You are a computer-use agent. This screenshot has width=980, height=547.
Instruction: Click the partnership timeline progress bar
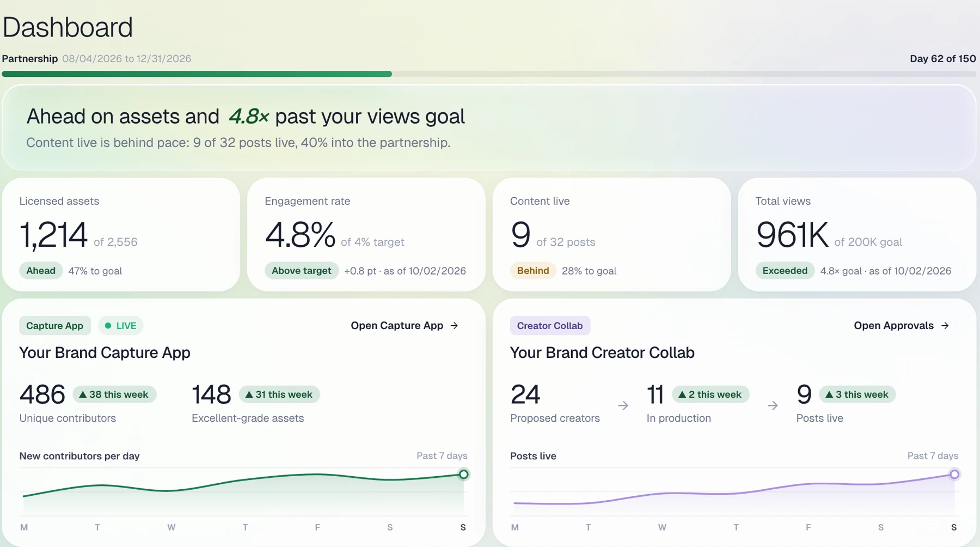(x=489, y=74)
